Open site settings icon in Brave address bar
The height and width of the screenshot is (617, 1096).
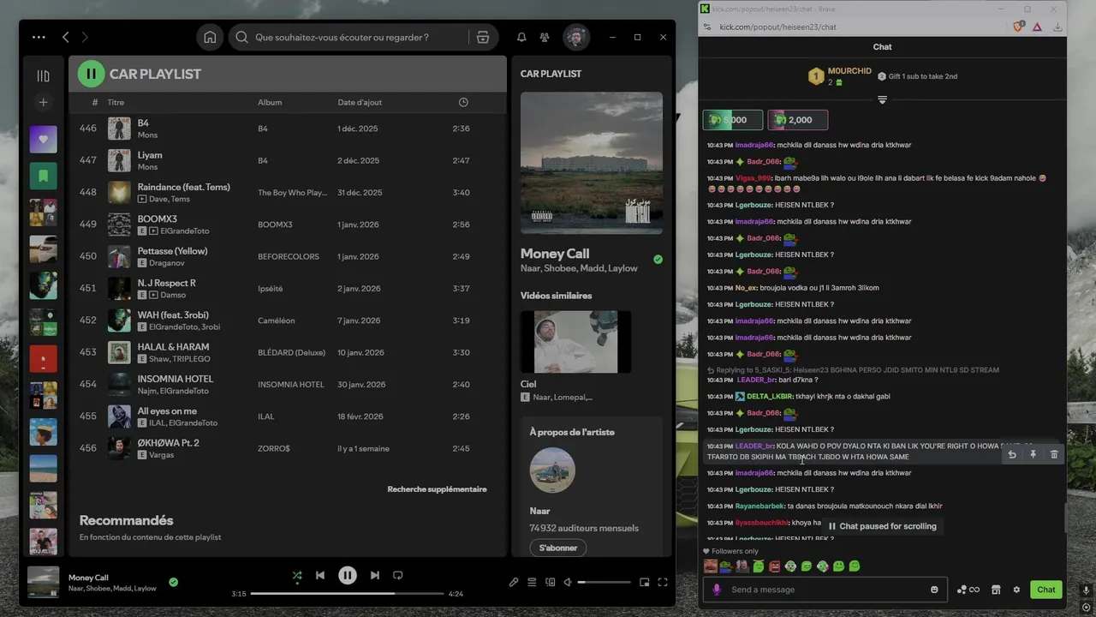coord(707,27)
